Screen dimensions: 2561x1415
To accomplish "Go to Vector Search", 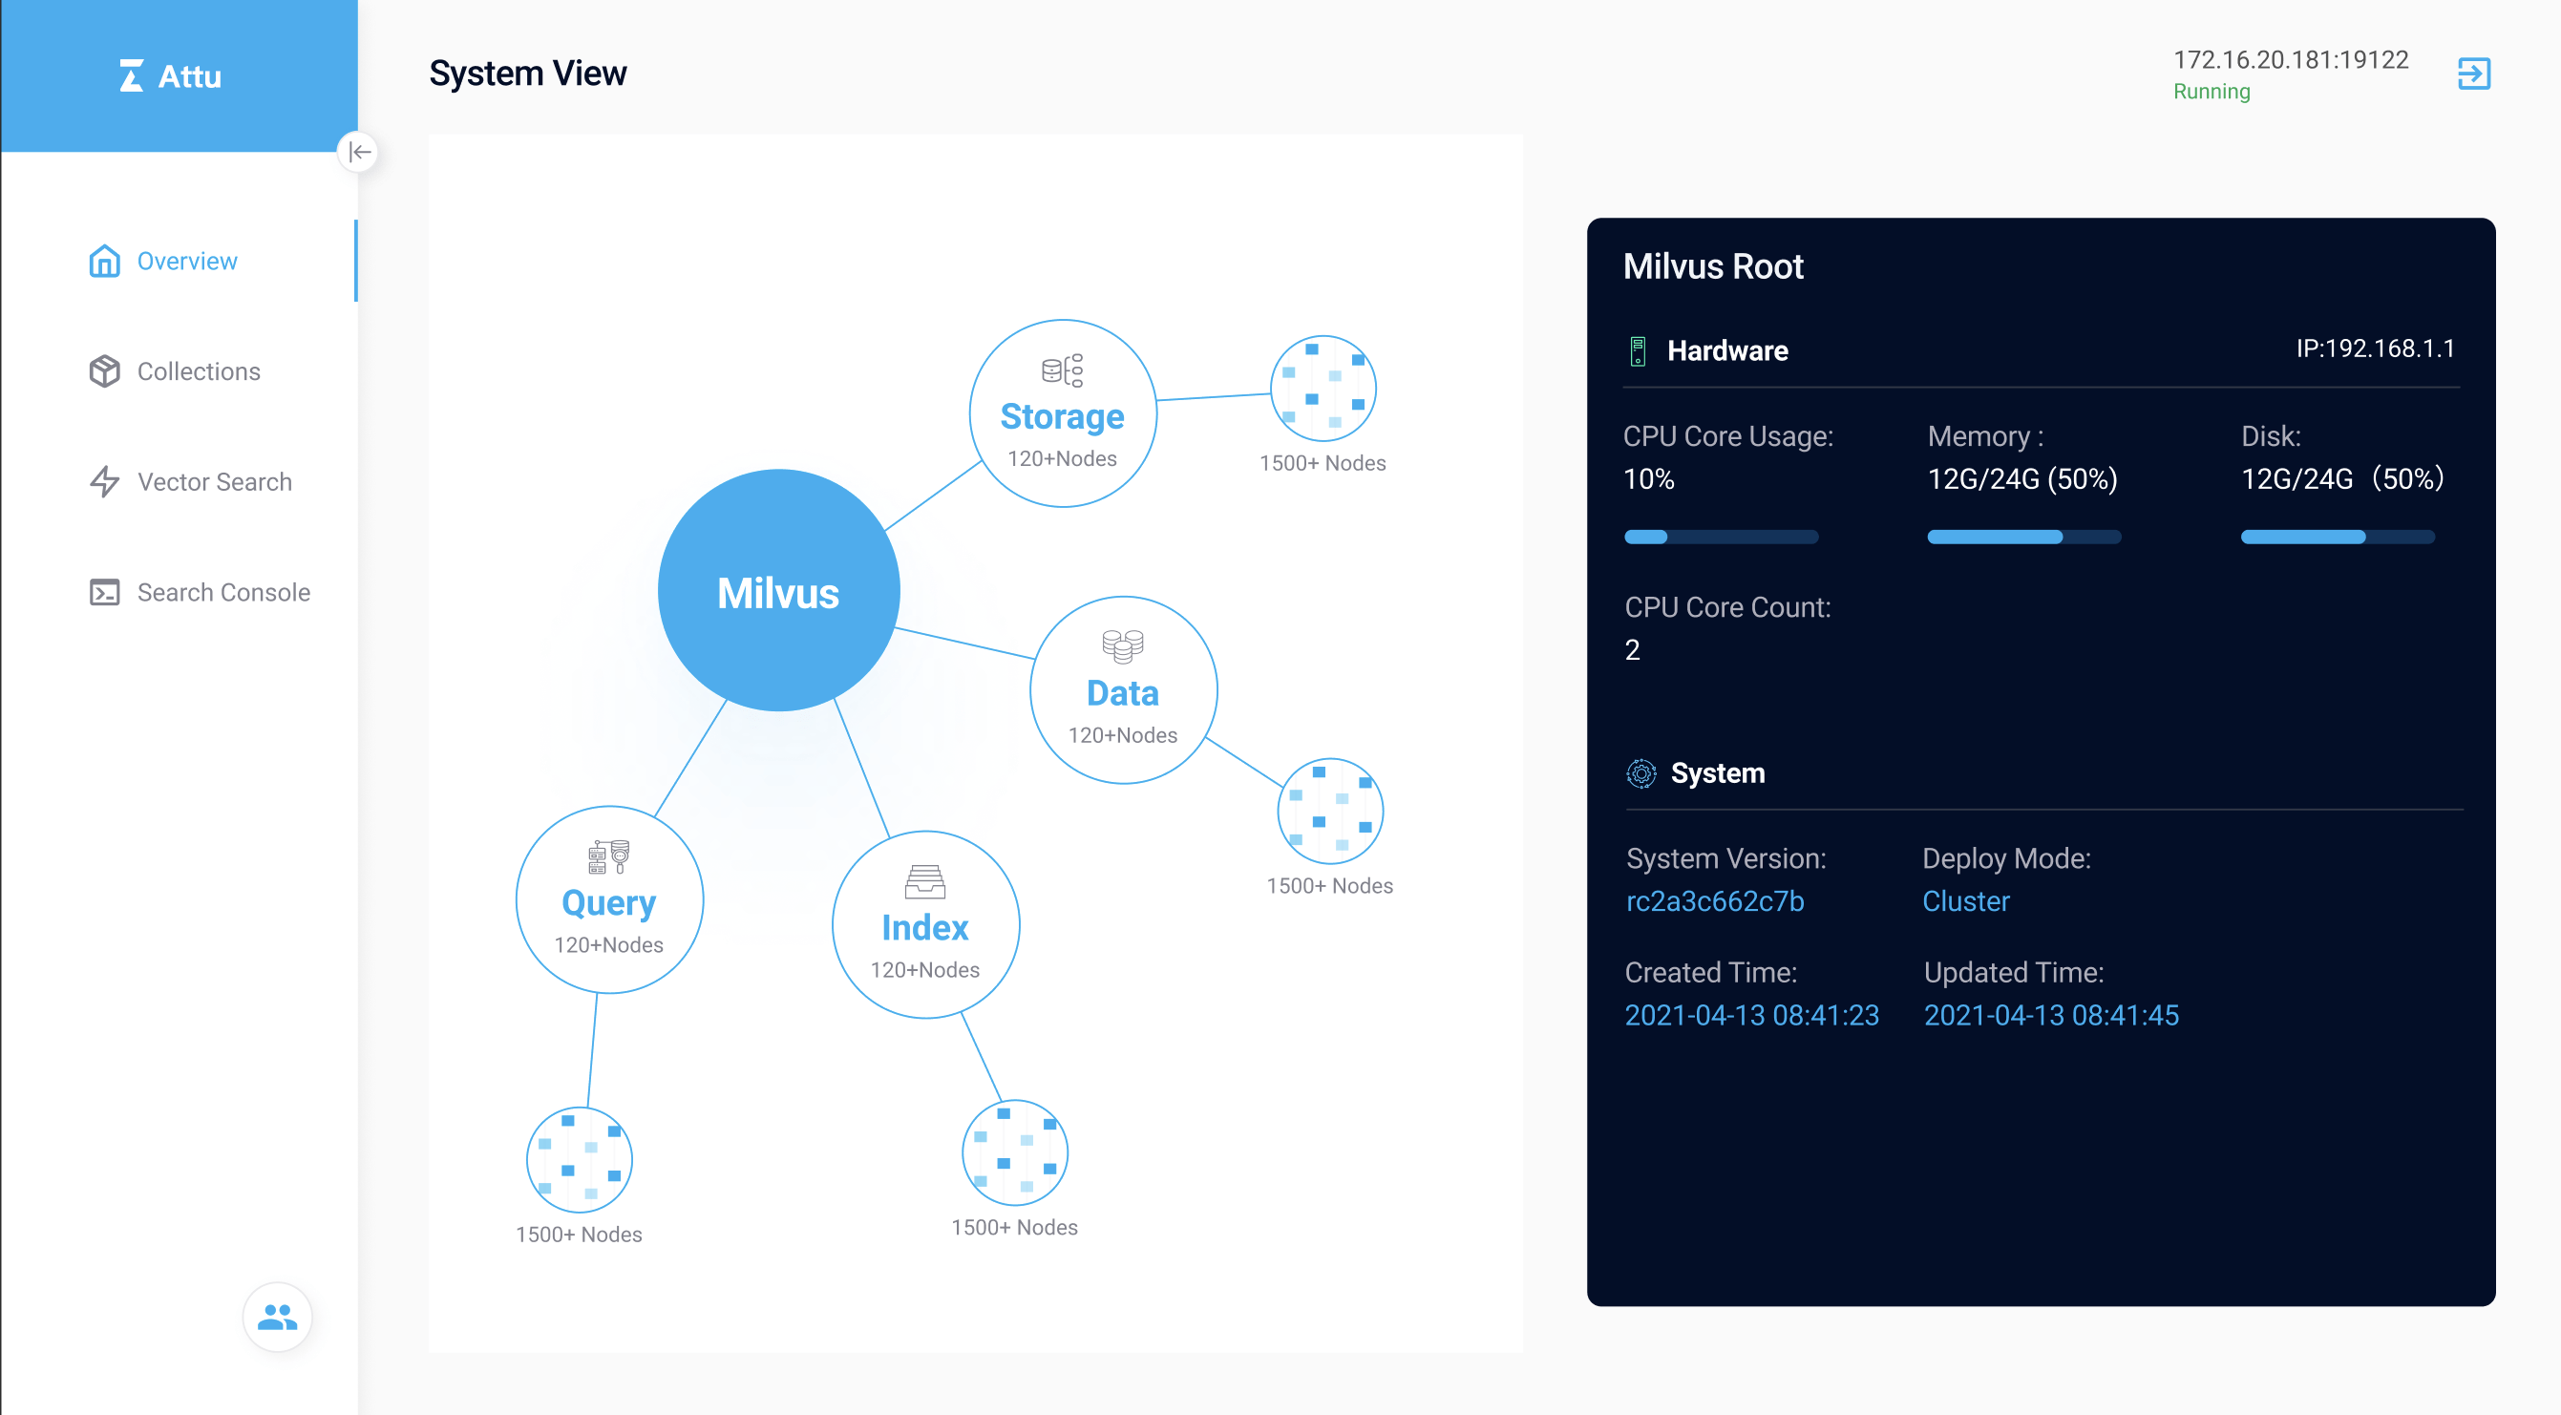I will point(178,481).
